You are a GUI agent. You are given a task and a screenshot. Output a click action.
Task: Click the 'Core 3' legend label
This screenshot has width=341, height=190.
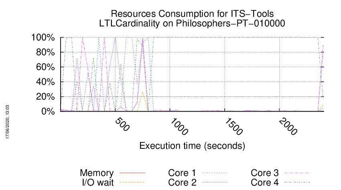pyautogui.click(x=265, y=173)
